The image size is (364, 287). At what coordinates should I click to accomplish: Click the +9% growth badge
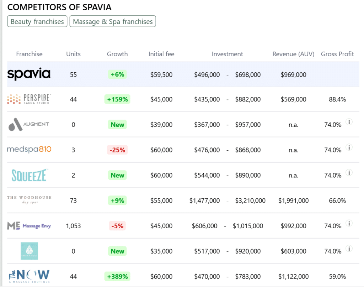(117, 200)
